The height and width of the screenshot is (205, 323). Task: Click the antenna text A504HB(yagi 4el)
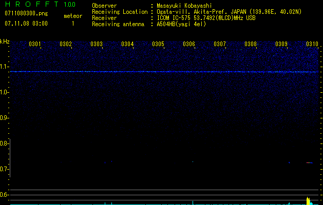pos(181,24)
